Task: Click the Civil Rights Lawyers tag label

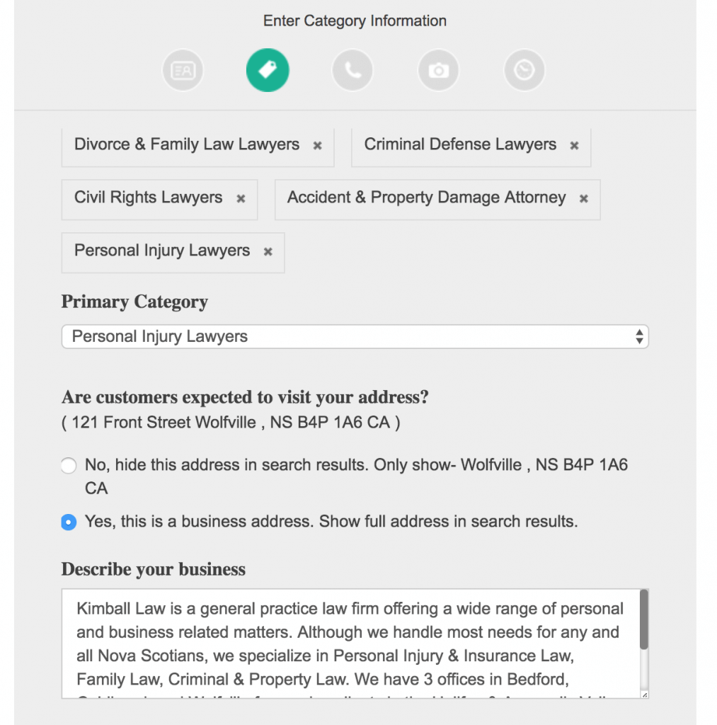Action: [x=149, y=198]
